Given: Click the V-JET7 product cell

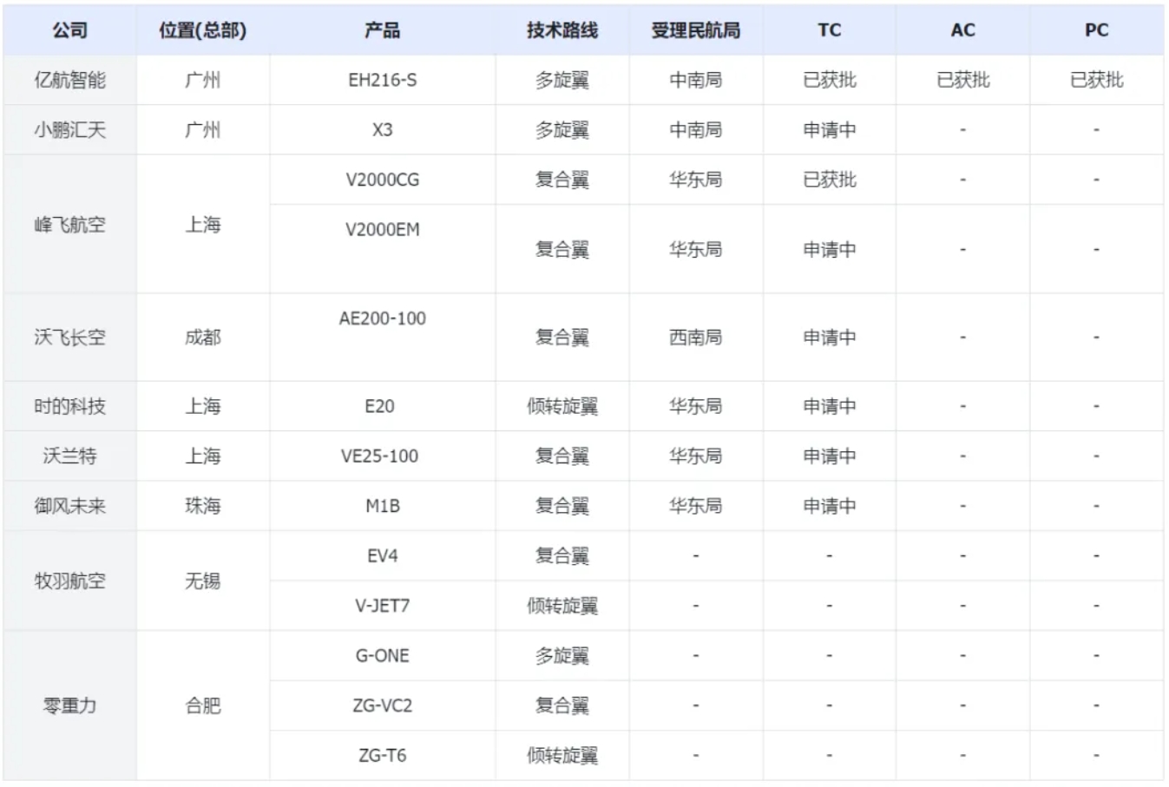Looking at the screenshot, I should (383, 606).
